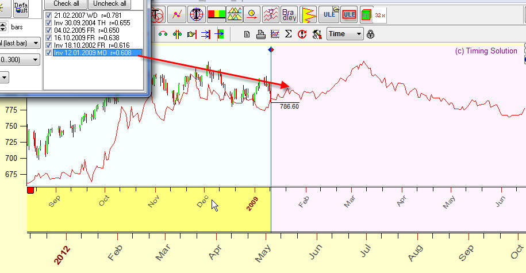
Task: Click the 786.60 price label
Action: click(x=289, y=106)
